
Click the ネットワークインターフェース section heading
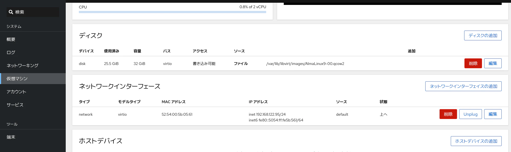click(x=120, y=86)
